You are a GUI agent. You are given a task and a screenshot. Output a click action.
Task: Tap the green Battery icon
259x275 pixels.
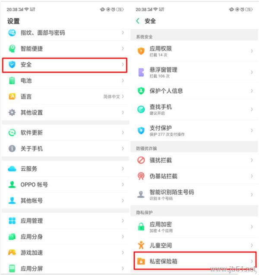tap(12, 81)
